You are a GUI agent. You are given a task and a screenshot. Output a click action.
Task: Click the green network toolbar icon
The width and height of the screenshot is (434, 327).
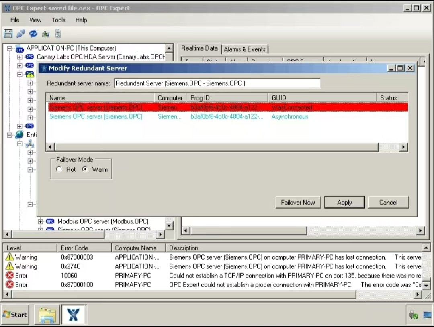(45, 34)
